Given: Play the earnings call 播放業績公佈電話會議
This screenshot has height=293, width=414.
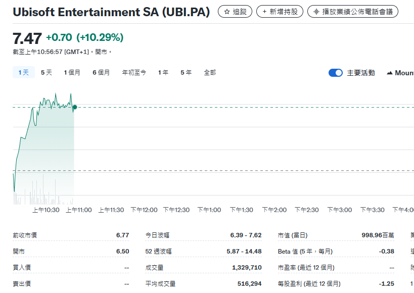Looking at the screenshot, I should (x=352, y=11).
